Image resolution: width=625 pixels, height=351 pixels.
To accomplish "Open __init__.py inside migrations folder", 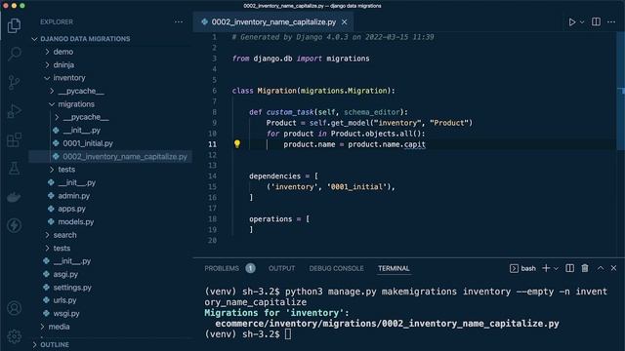I will point(82,130).
